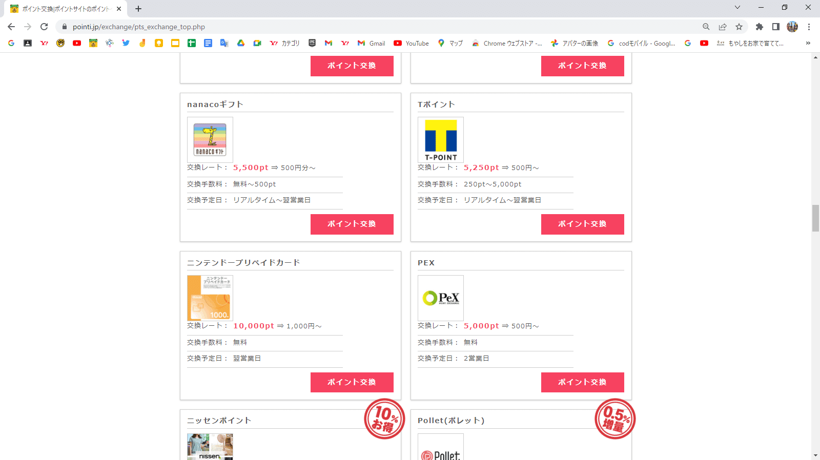
Task: Open the smiley face bookmark icon
Action: coord(60,43)
